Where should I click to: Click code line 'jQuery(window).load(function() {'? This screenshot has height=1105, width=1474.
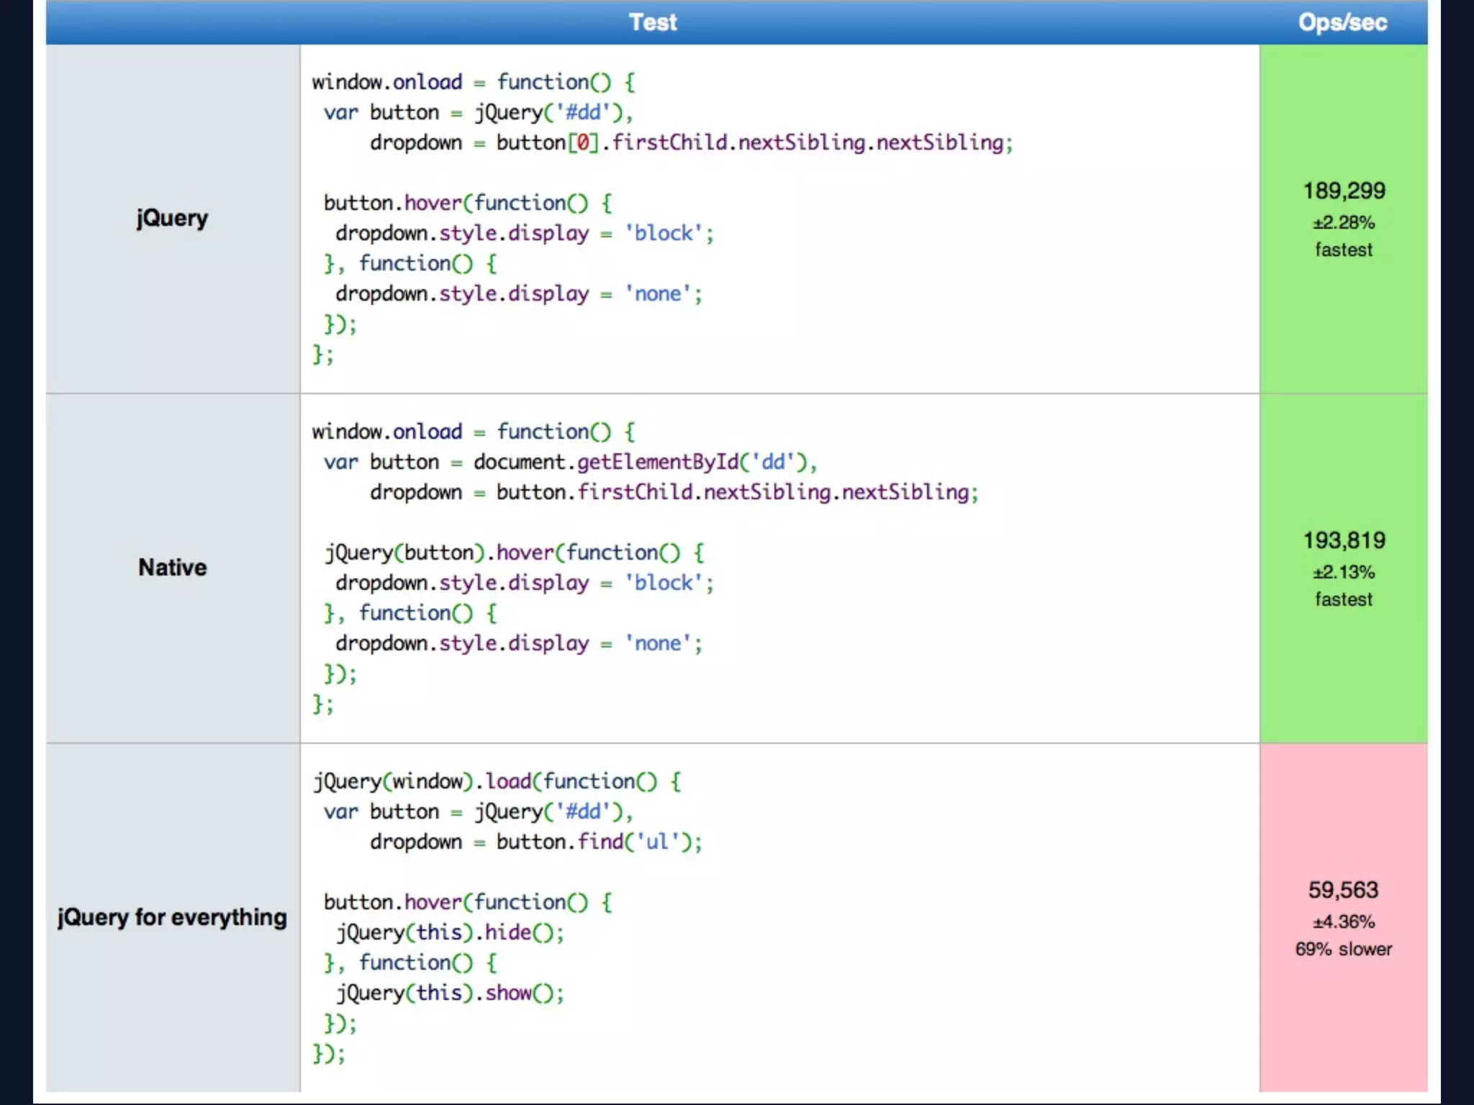497,781
